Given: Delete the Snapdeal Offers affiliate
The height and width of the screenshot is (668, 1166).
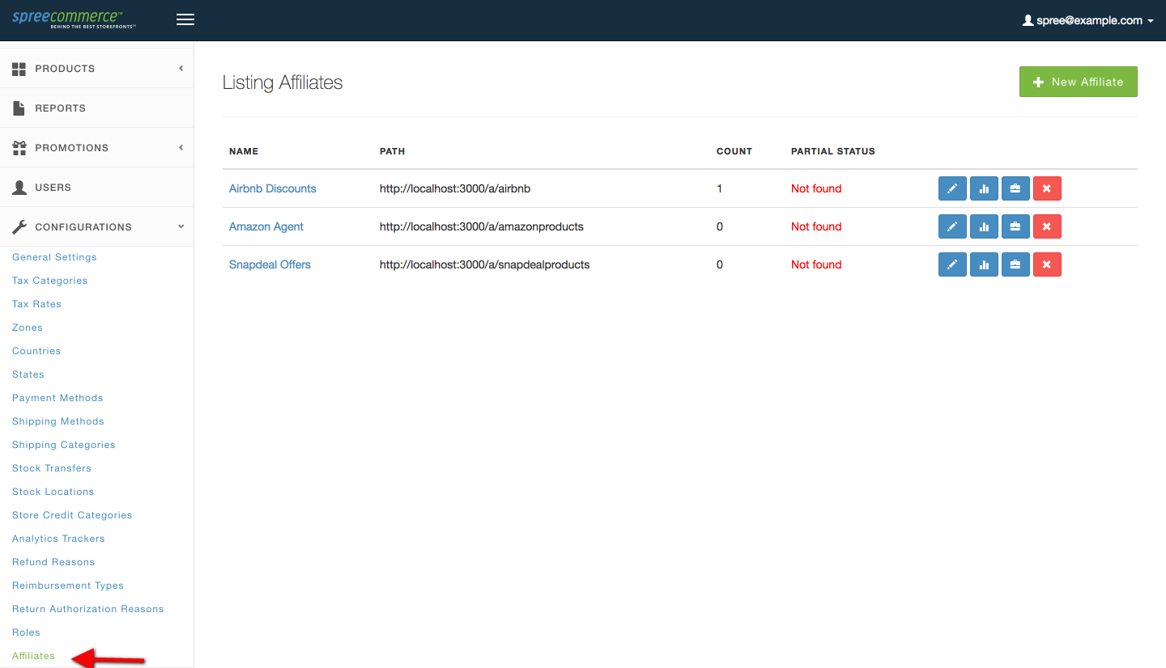Looking at the screenshot, I should (1047, 264).
